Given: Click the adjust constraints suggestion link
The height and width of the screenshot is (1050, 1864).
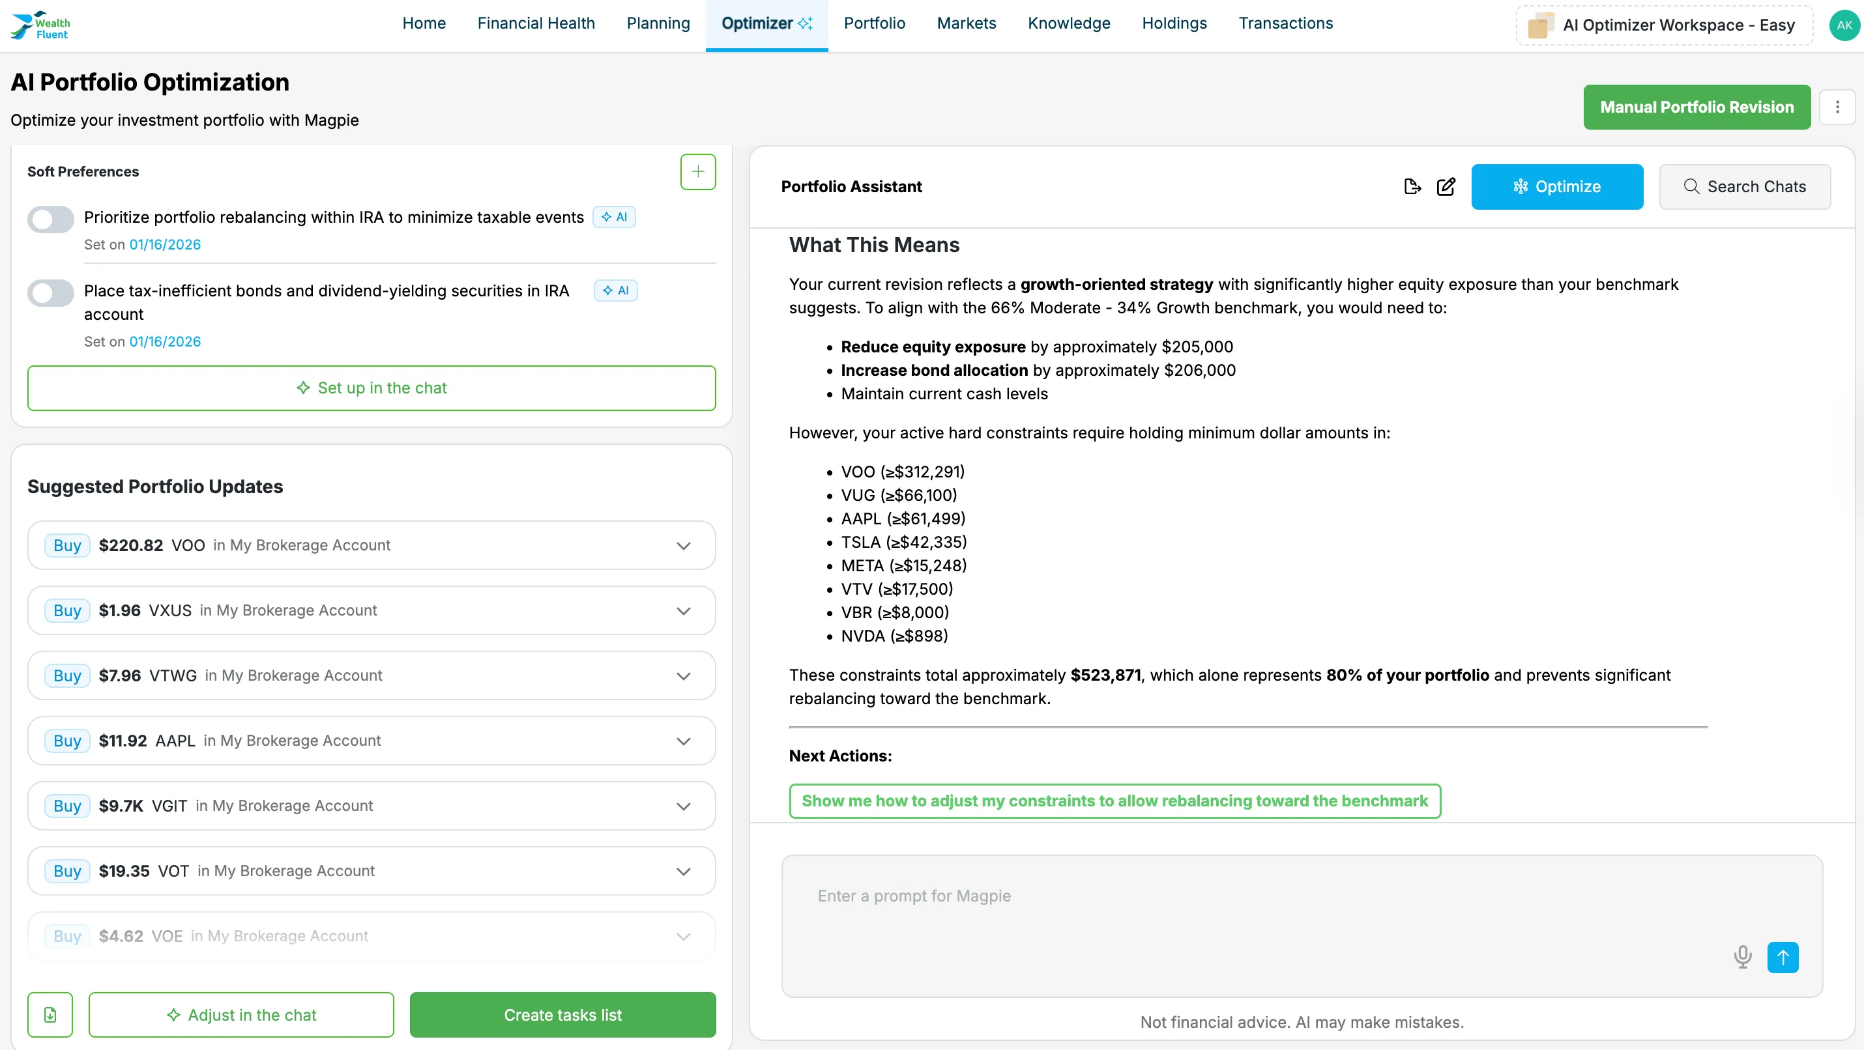Looking at the screenshot, I should point(1114,801).
